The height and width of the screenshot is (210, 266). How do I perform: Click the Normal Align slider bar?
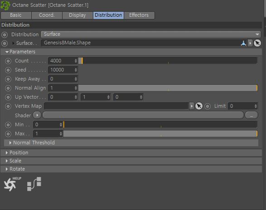(x=168, y=88)
